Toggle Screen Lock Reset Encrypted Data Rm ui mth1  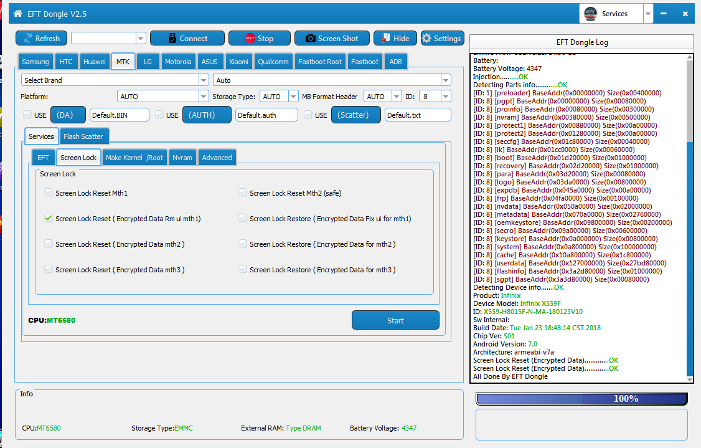click(x=49, y=219)
